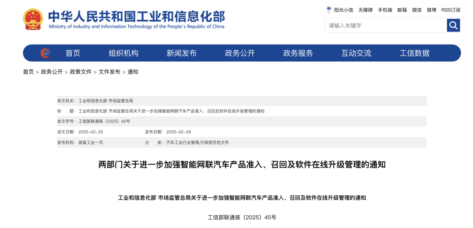Go to 政务公开 in the breadcrumb

52,72
